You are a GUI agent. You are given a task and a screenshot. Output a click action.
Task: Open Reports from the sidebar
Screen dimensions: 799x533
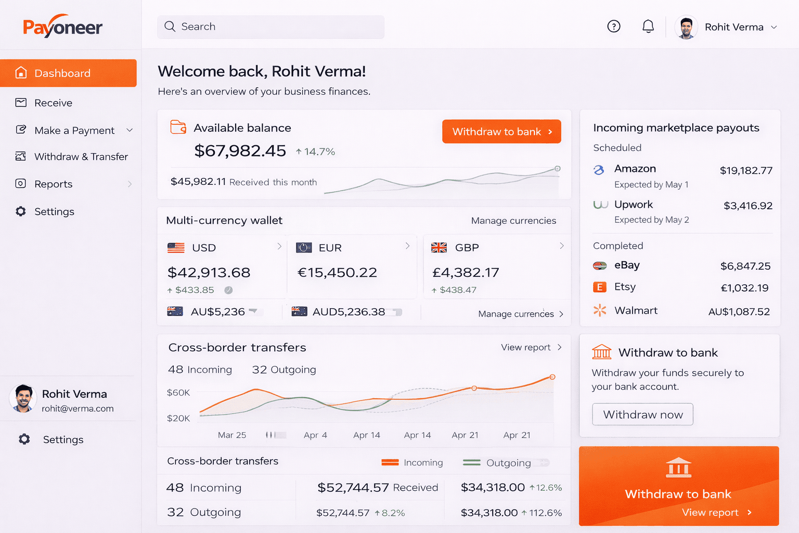[x=53, y=184]
